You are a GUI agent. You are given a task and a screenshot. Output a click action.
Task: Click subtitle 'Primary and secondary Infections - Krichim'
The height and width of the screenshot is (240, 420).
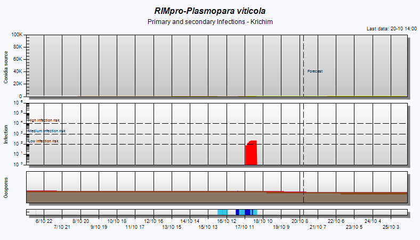point(210,22)
